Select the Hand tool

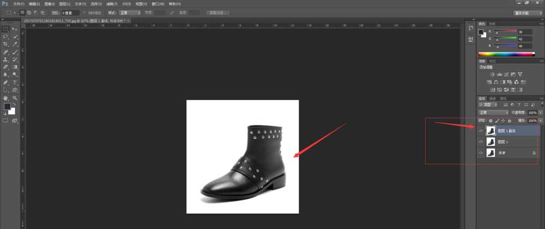point(5,98)
